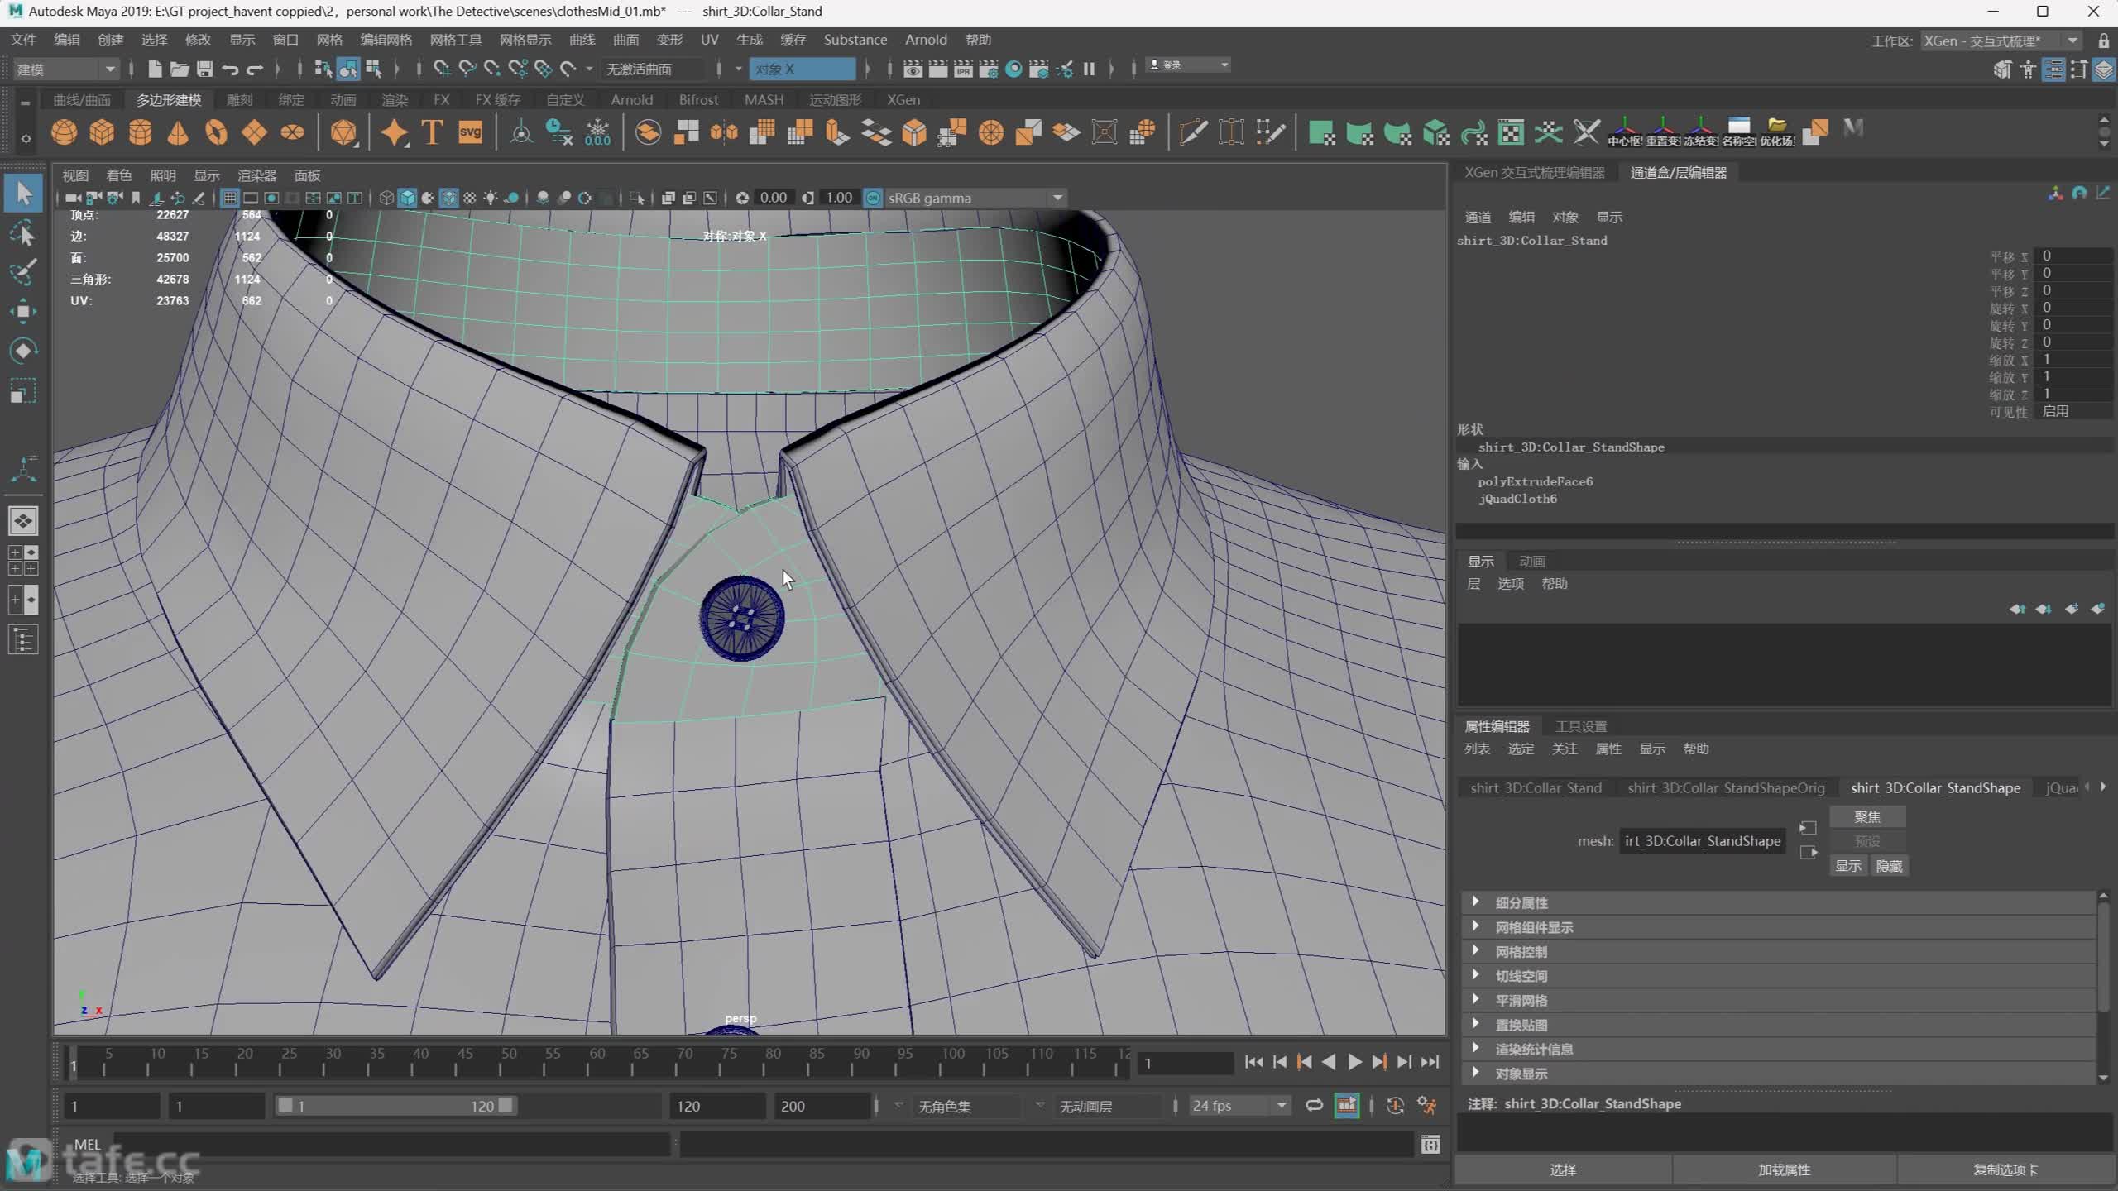Activate the Paint selection tool
The height and width of the screenshot is (1191, 2118).
coord(23,271)
